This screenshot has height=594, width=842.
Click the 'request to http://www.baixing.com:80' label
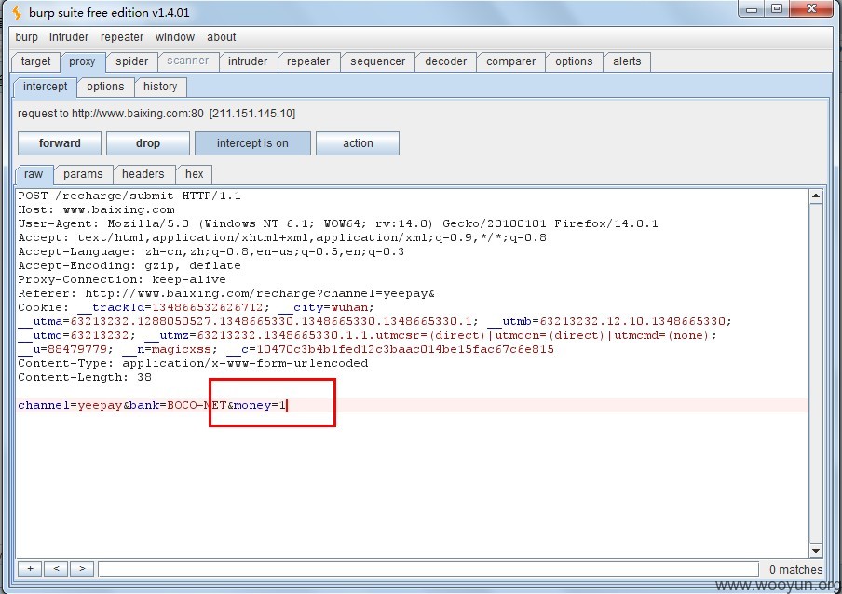point(111,114)
